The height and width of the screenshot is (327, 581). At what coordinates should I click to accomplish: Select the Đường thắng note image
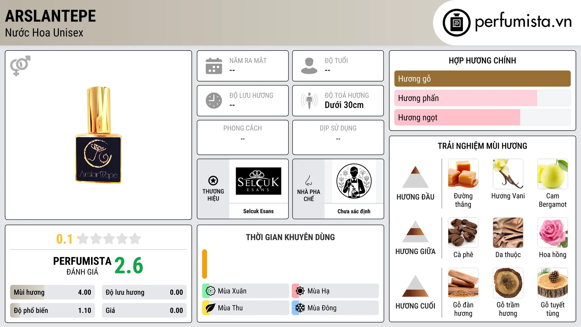463,174
